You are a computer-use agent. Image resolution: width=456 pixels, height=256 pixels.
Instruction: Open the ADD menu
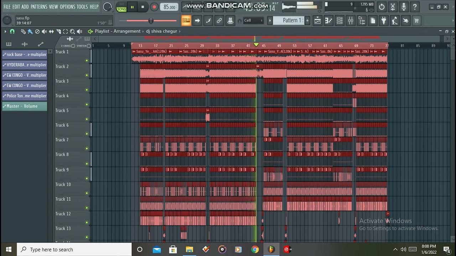coord(25,7)
